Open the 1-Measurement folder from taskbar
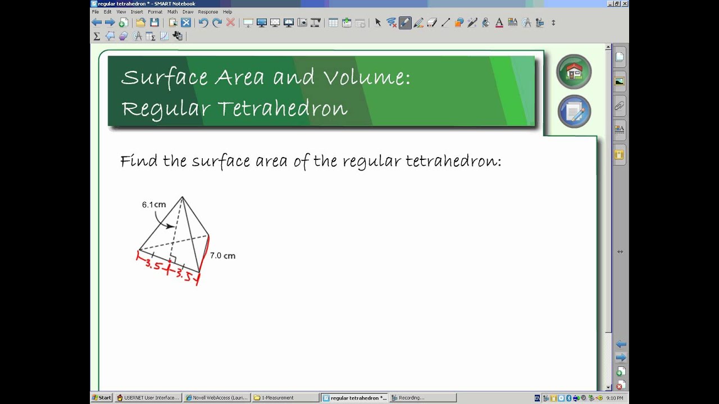Image resolution: width=719 pixels, height=404 pixels. 285,398
